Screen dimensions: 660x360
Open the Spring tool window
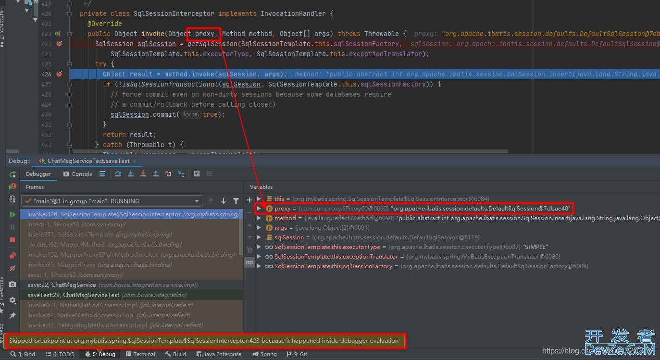264,354
